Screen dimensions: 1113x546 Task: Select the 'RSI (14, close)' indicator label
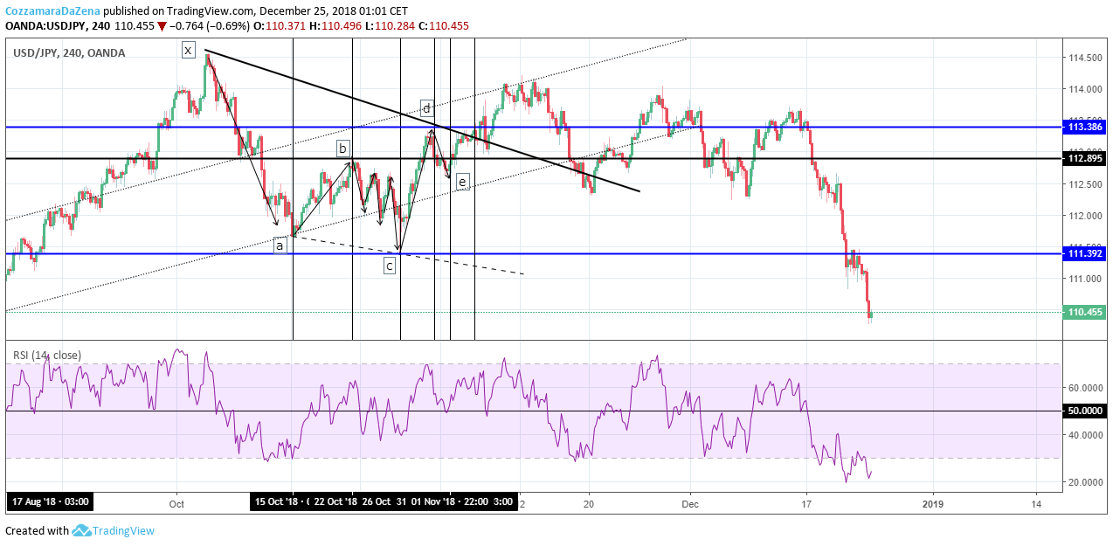46,355
